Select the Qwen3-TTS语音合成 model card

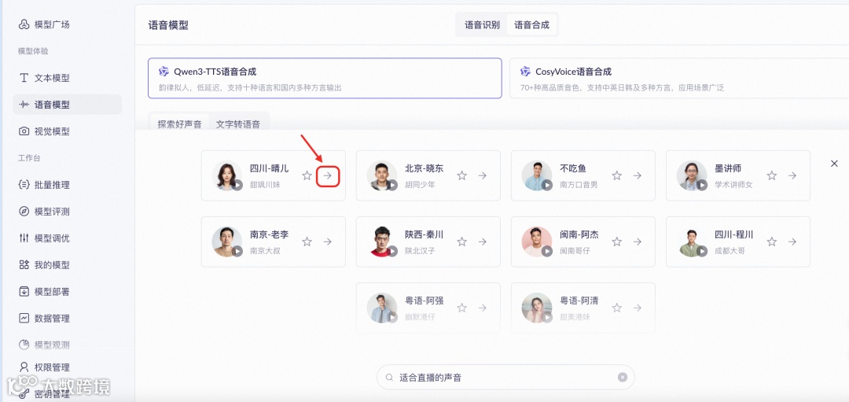[x=325, y=78]
